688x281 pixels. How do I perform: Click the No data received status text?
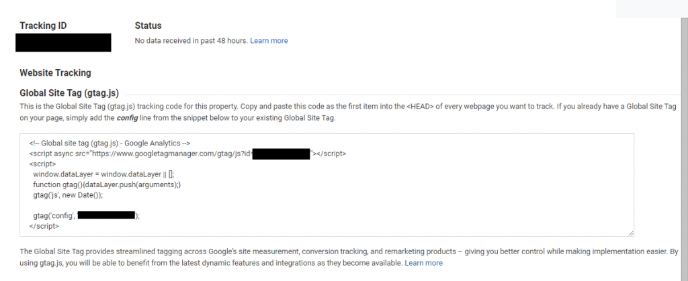point(191,41)
